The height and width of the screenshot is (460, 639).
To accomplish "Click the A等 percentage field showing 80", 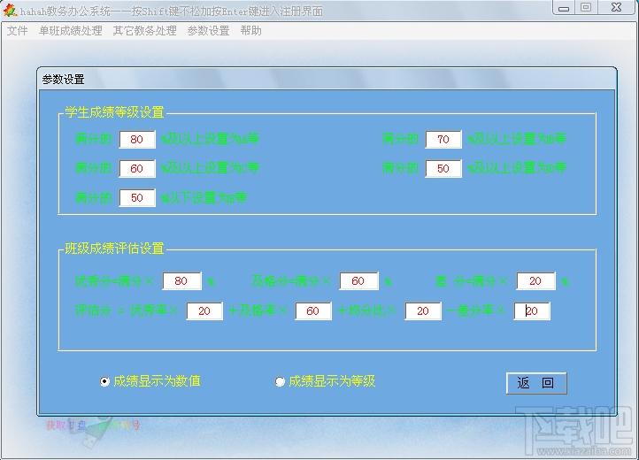I will (x=137, y=140).
